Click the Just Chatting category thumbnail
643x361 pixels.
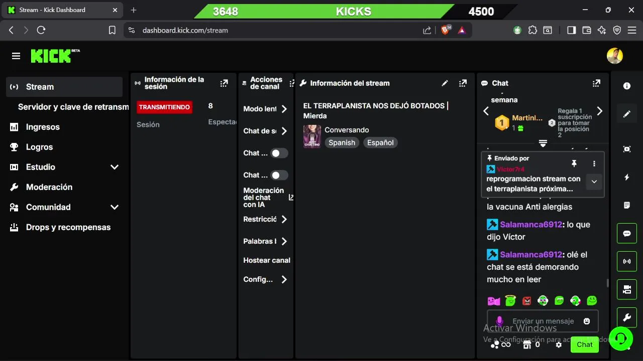[312, 136]
